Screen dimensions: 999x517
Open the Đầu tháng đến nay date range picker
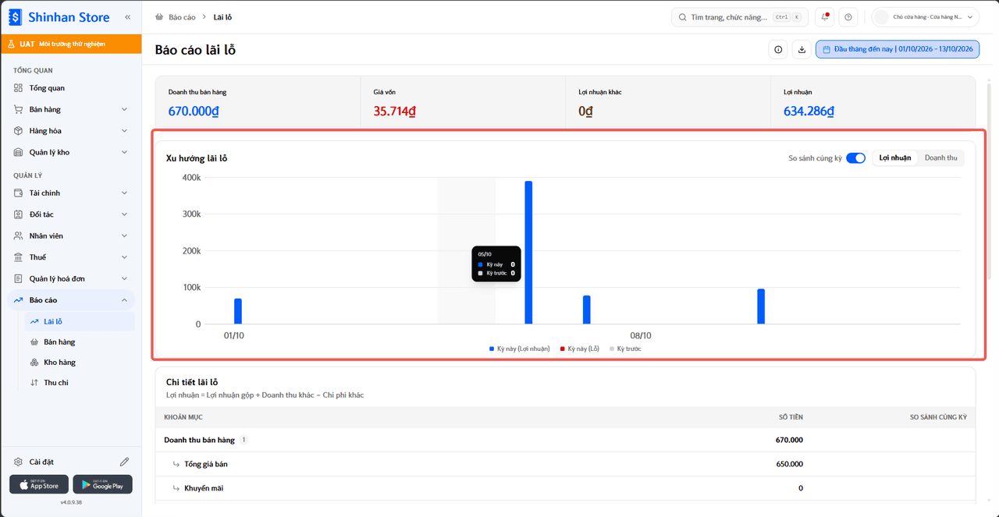coord(898,50)
